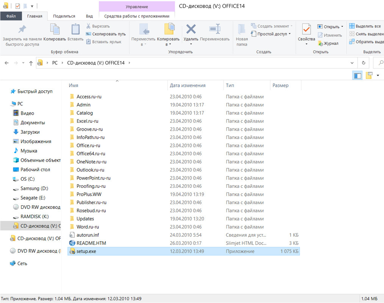Click the Copy to folder icon
Viewport: 384px width, 303px height.
coord(169,29)
